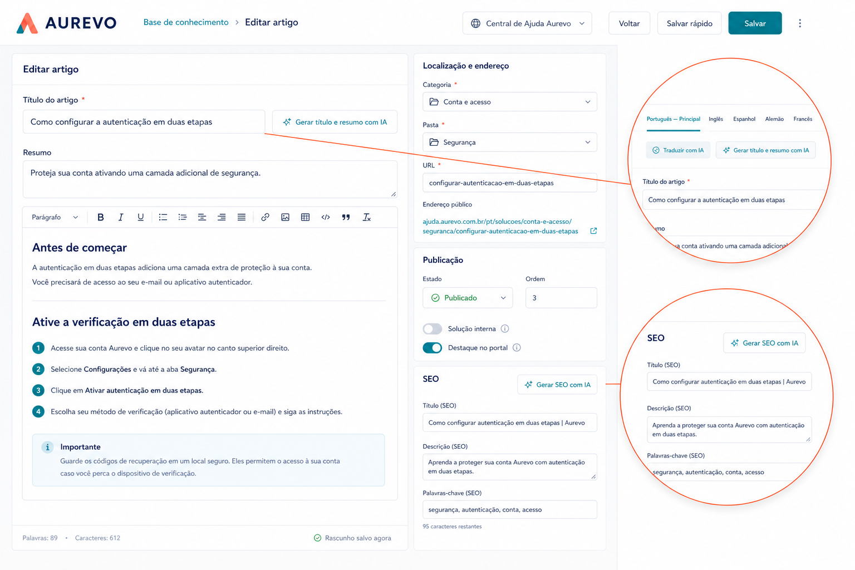Click the folder icon in the Categoria field
The width and height of the screenshot is (855, 570).
434,102
